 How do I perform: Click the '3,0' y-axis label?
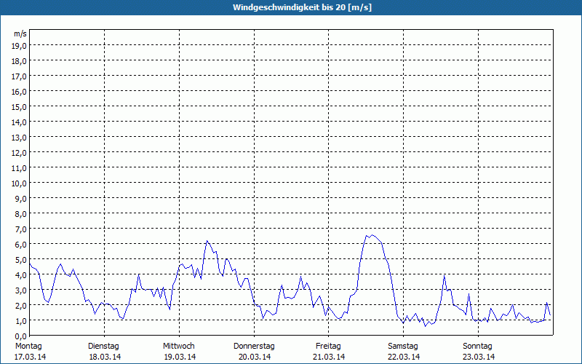tap(21, 290)
